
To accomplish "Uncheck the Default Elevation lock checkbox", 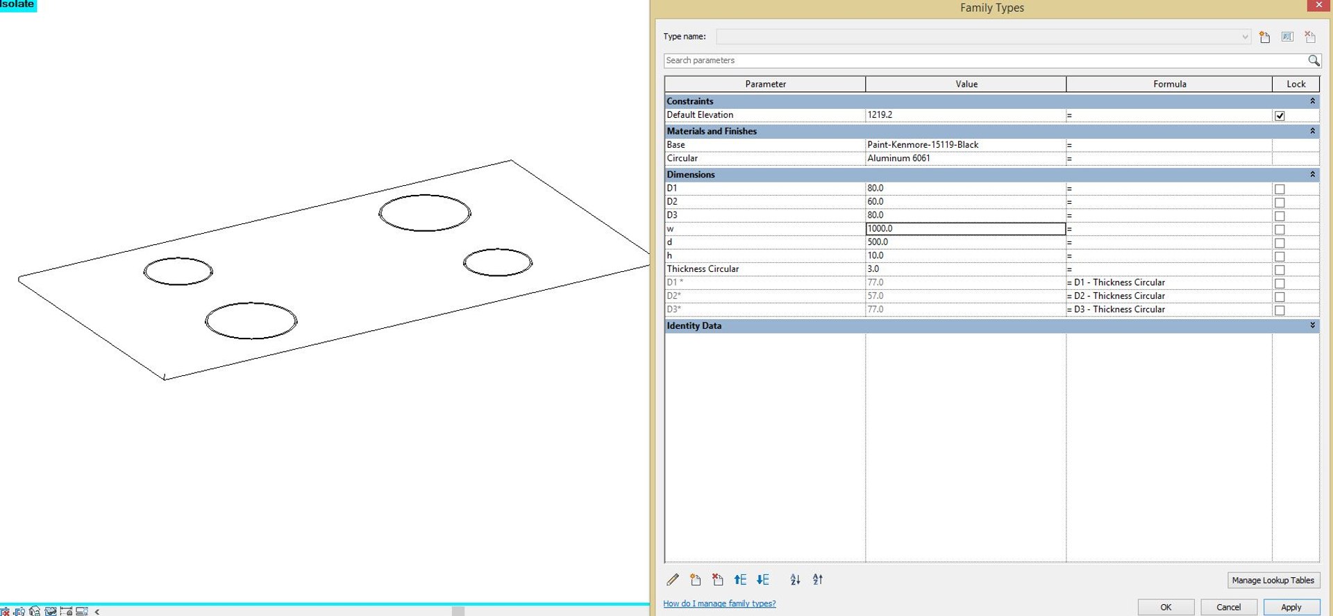I will (x=1280, y=116).
